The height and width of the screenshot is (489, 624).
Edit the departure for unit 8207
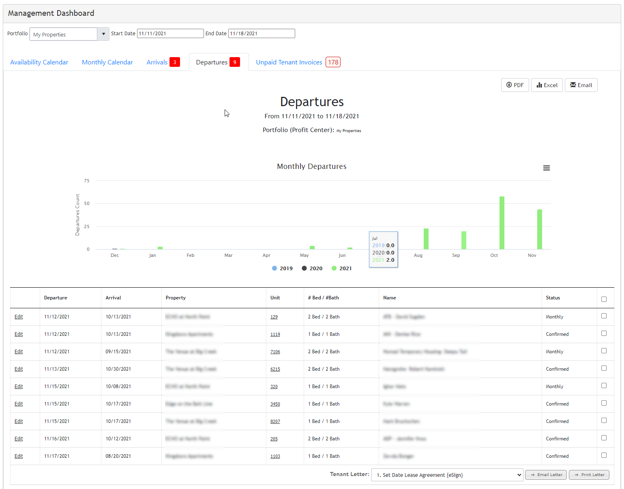[x=19, y=421]
